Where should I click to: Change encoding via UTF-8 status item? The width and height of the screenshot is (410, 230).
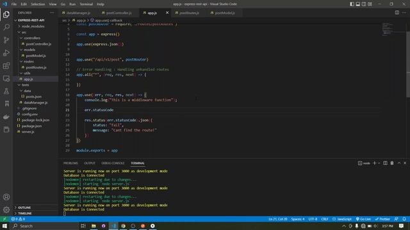pos(313,219)
